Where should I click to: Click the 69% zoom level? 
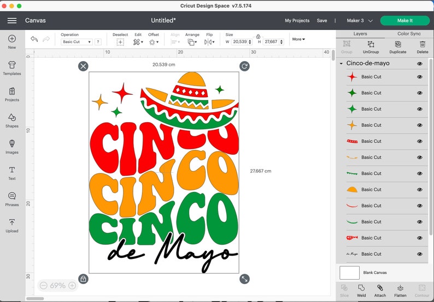tap(57, 286)
